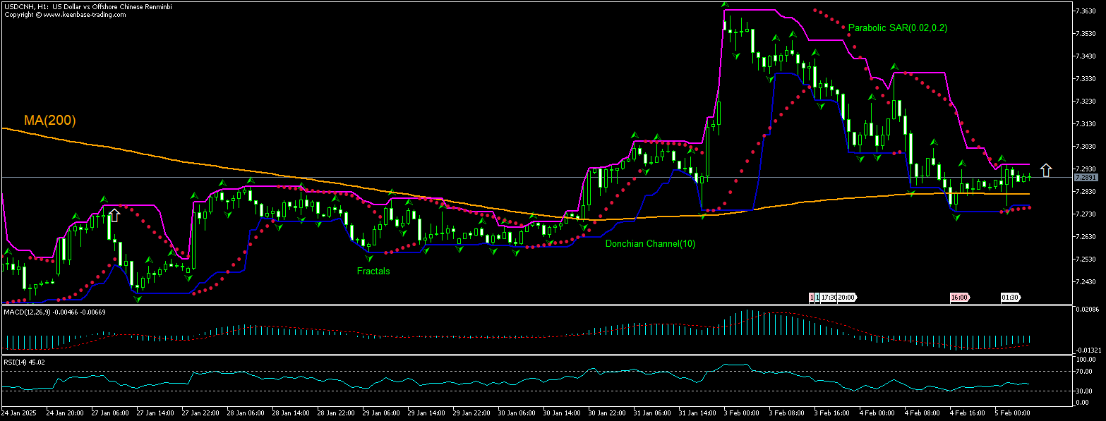Select the 20:00 event marker

coord(846,298)
